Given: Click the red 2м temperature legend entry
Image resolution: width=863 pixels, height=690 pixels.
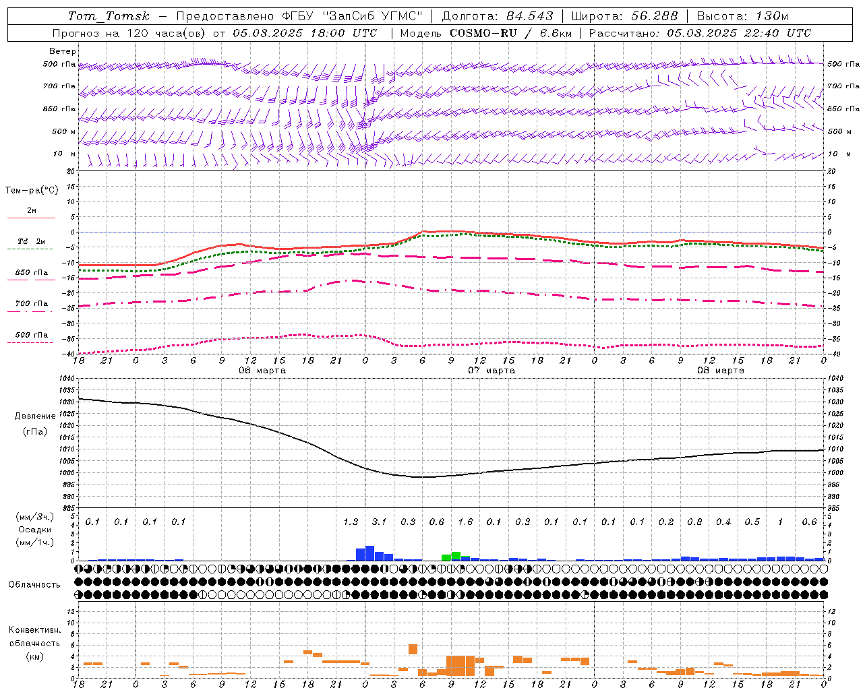Looking at the screenshot, I should tap(31, 212).
